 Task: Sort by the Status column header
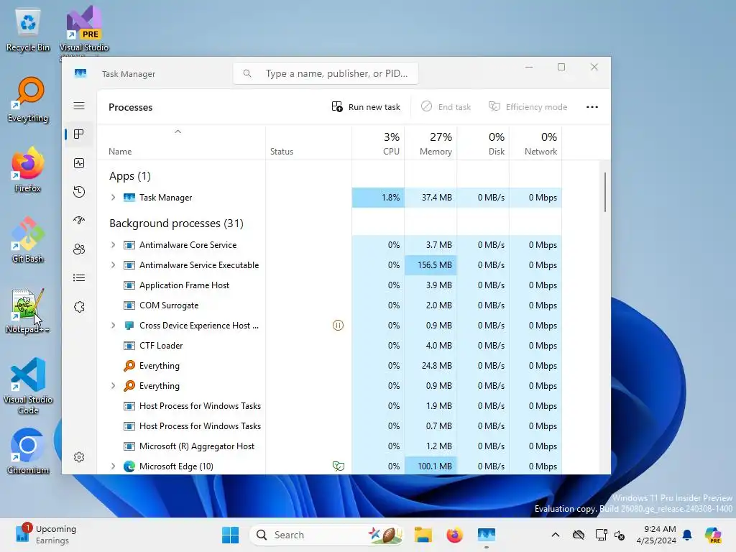pos(282,152)
